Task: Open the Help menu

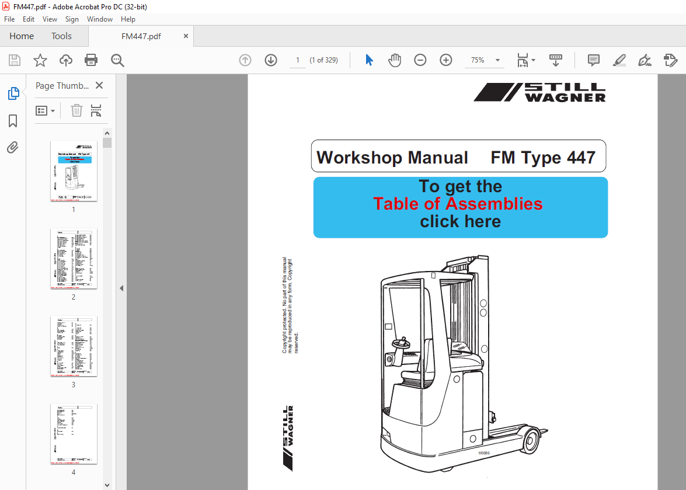Action: (128, 19)
